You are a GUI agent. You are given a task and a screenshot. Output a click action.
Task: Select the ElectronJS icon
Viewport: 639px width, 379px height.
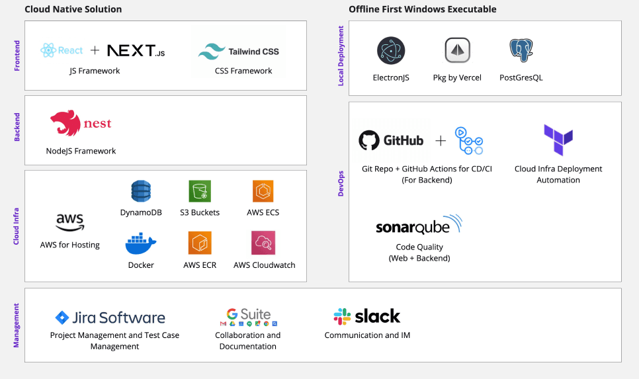[x=391, y=51]
